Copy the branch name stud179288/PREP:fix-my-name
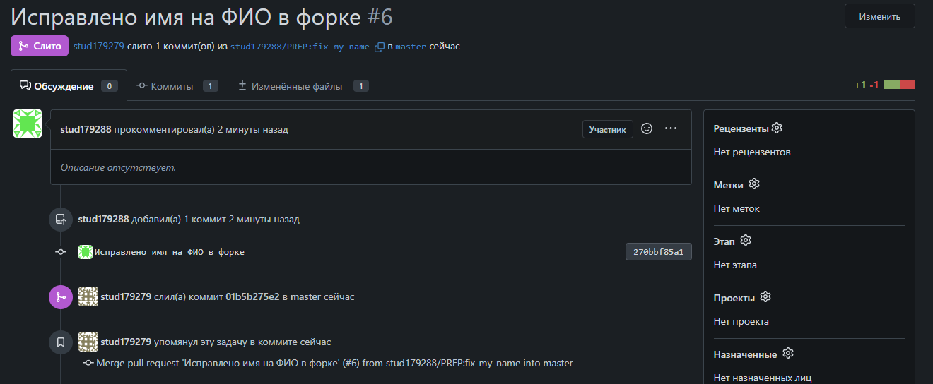Viewport: 933px width, 384px height. [x=380, y=47]
